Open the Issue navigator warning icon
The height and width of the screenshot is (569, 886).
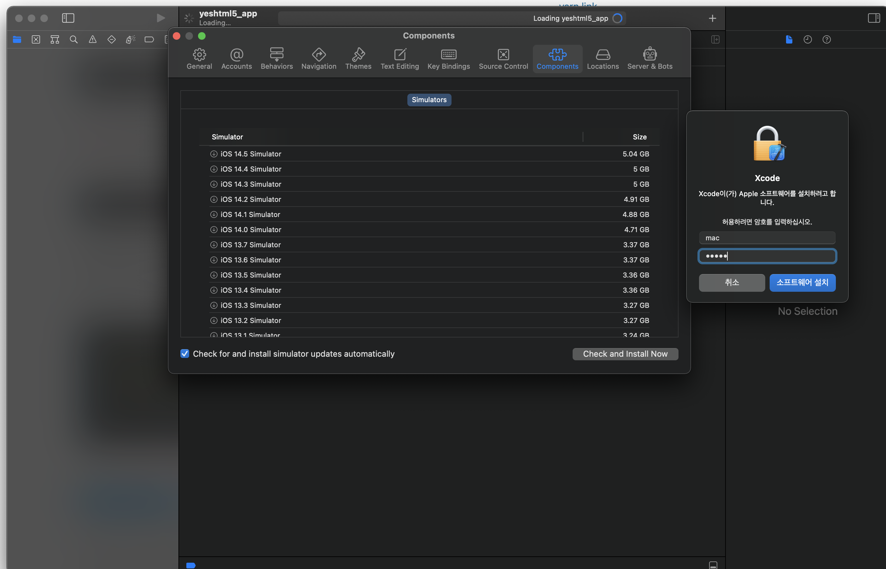pos(92,39)
